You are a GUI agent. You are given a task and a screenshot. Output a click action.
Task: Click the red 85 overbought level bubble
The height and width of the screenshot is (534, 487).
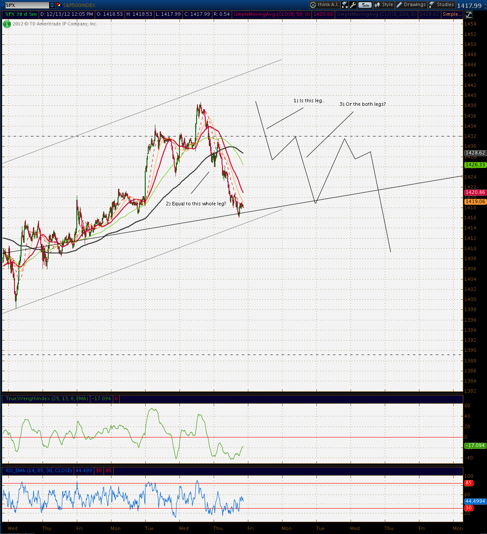point(469,483)
